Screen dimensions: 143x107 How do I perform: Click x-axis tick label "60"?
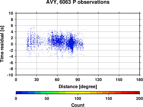(x=57, y=80)
